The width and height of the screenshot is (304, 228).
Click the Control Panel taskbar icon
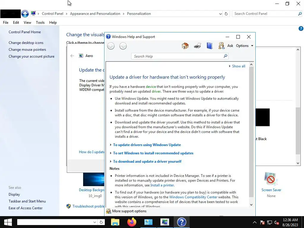[x=148, y=222]
